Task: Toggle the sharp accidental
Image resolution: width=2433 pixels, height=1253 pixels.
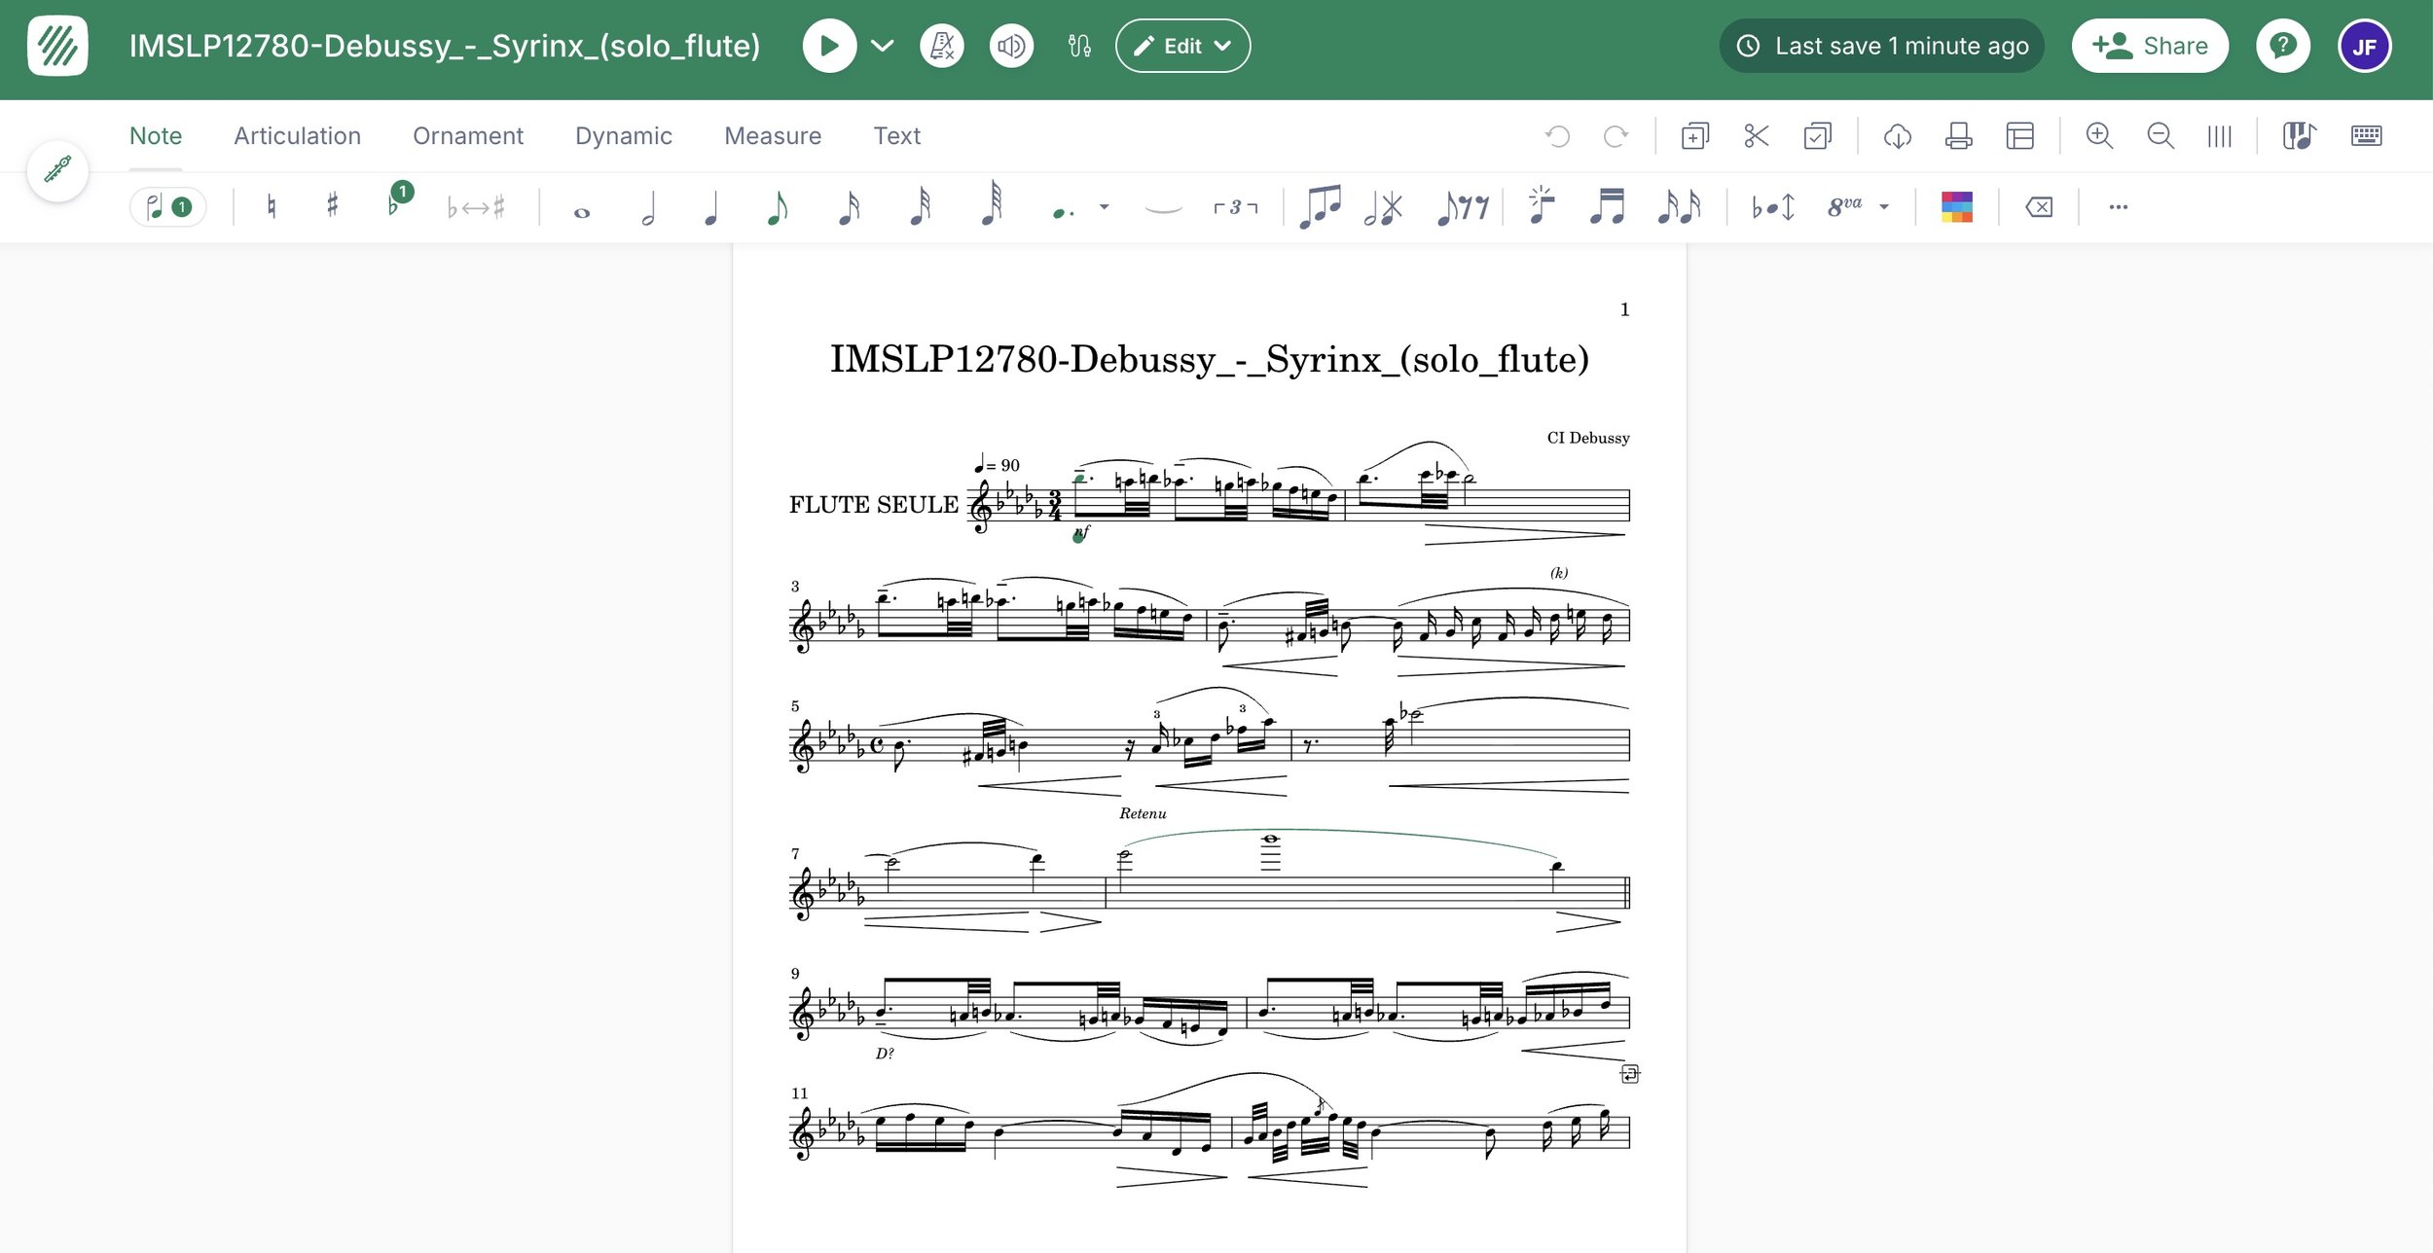Action: (x=332, y=207)
